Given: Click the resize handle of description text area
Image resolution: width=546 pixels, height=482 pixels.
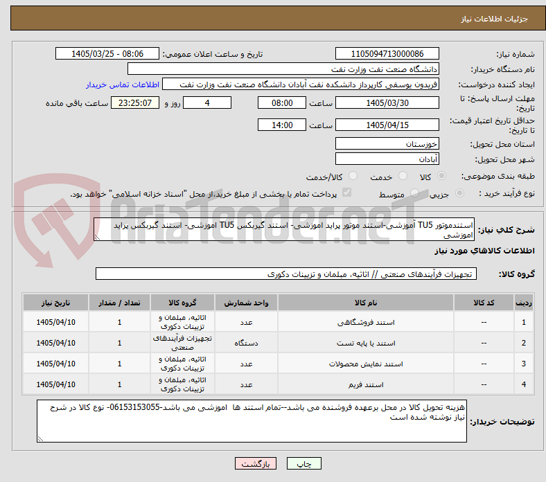Looking at the screenshot, I should 97,238.
